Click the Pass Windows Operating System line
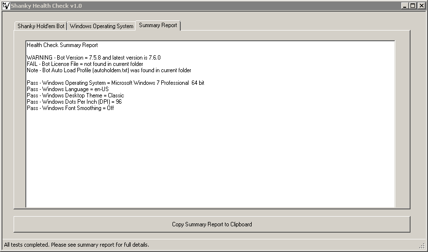Screen dimensions: 428x252 pos(116,82)
